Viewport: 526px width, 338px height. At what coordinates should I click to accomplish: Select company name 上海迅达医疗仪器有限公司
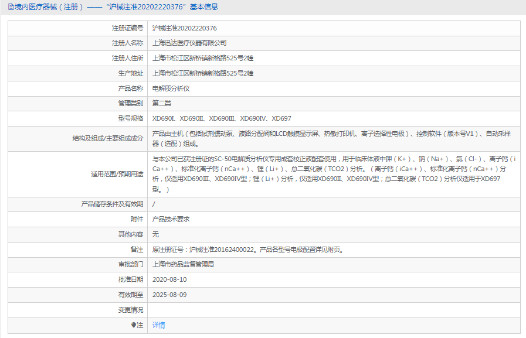tap(189, 43)
